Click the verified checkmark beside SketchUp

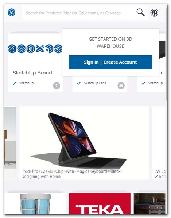(x=14, y=83)
